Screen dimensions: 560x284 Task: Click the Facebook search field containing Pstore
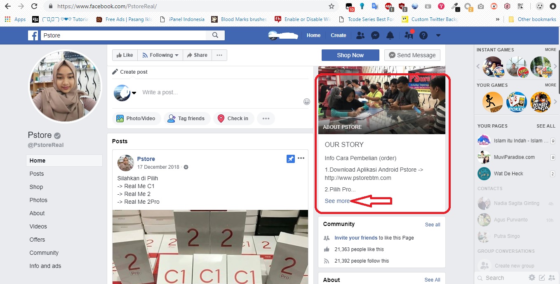pos(123,35)
